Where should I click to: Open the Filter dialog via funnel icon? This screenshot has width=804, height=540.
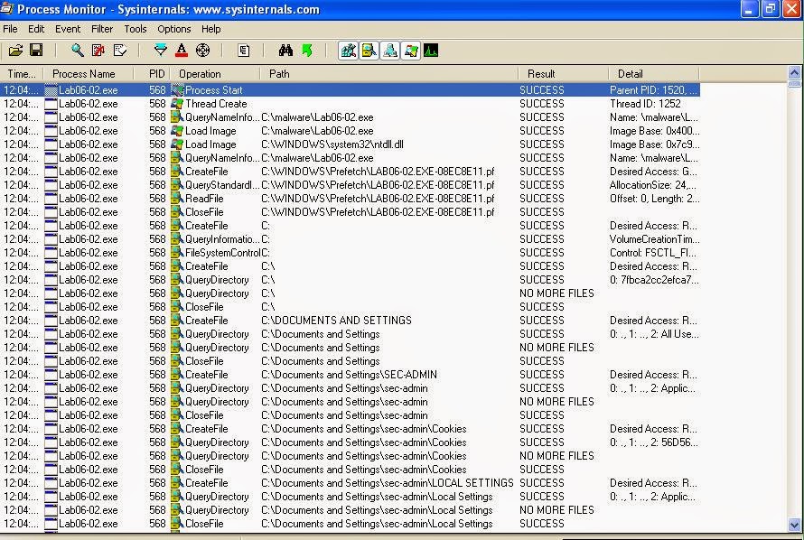(x=160, y=51)
